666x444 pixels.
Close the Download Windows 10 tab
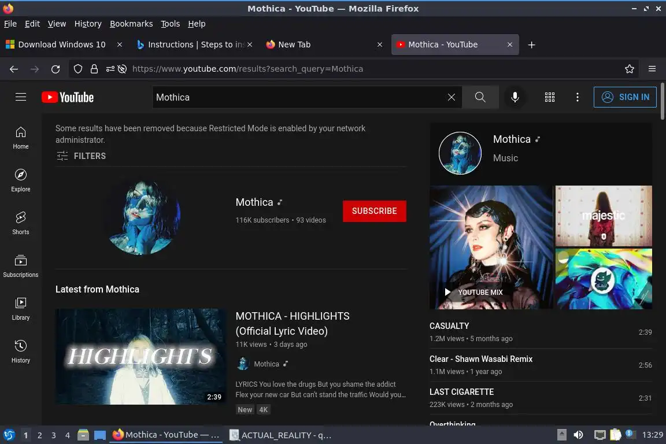(120, 45)
